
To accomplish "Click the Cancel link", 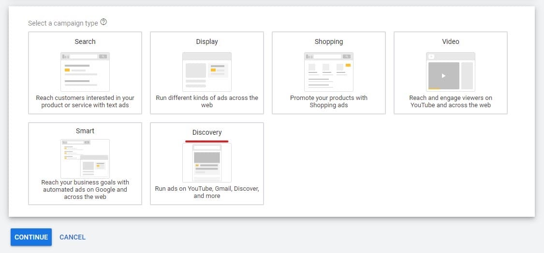I will (x=73, y=237).
